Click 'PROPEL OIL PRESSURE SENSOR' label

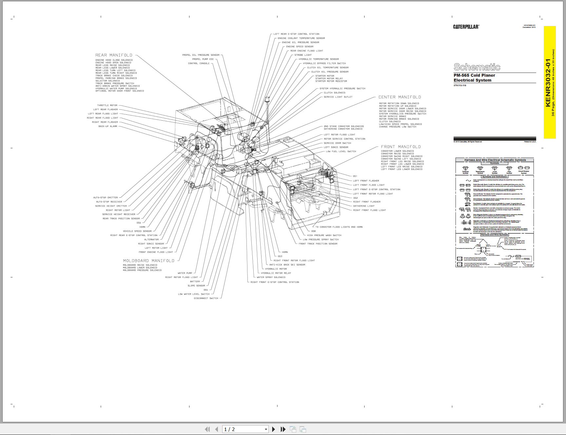[201, 55]
